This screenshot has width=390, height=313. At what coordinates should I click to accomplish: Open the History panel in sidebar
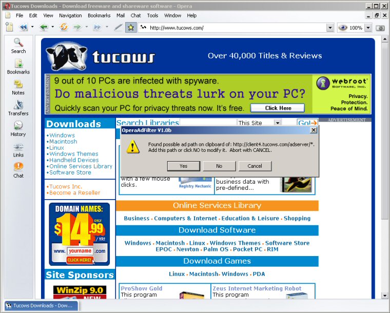(x=18, y=129)
